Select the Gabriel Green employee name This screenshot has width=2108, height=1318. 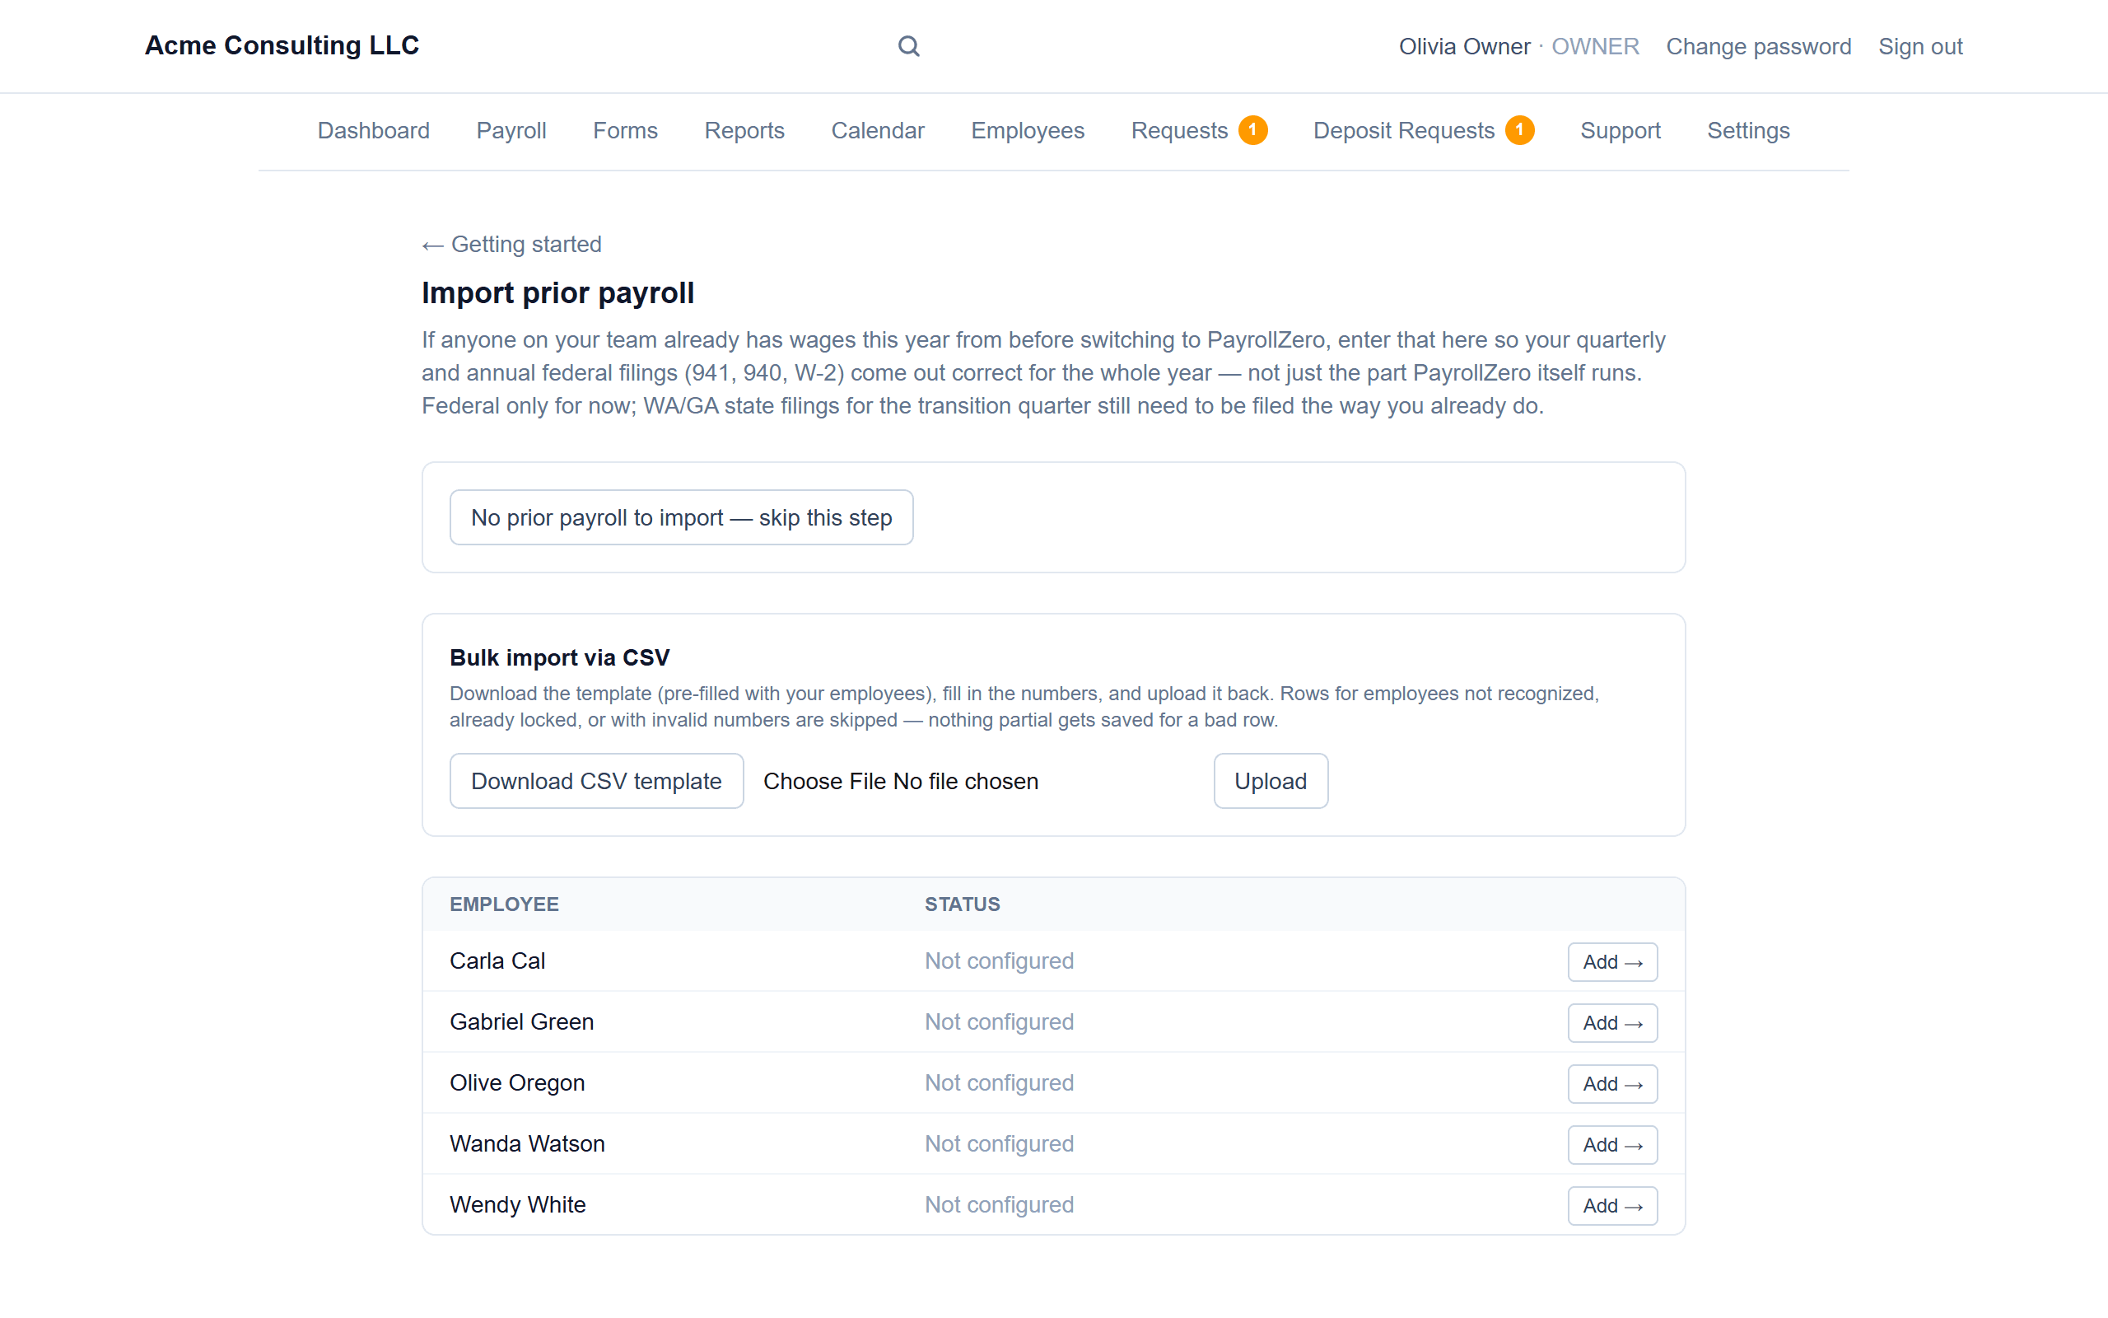(522, 1021)
